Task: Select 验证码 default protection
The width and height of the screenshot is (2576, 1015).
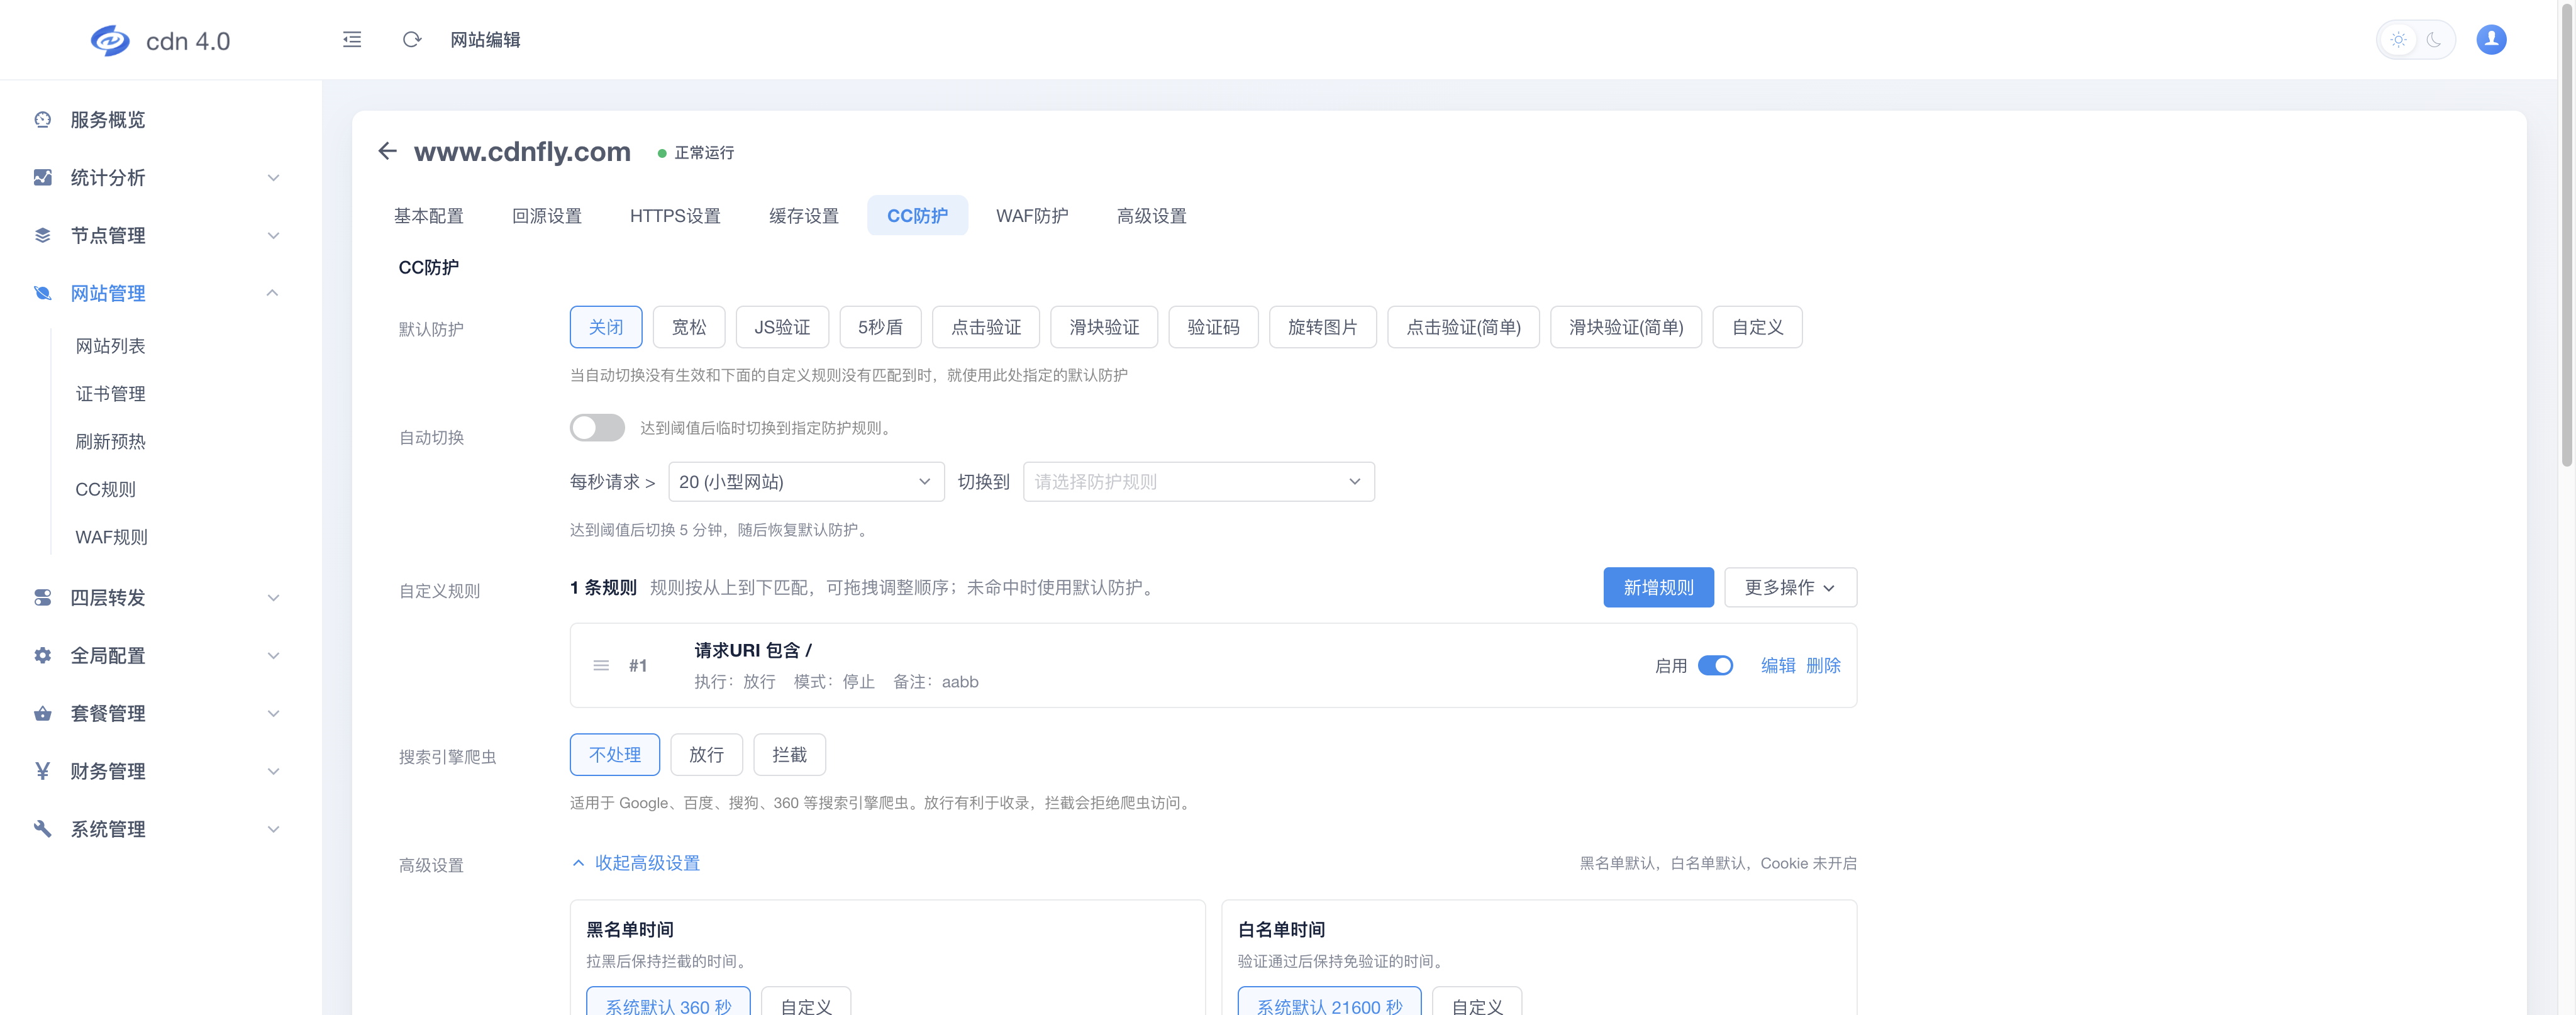Action: pos(1213,327)
